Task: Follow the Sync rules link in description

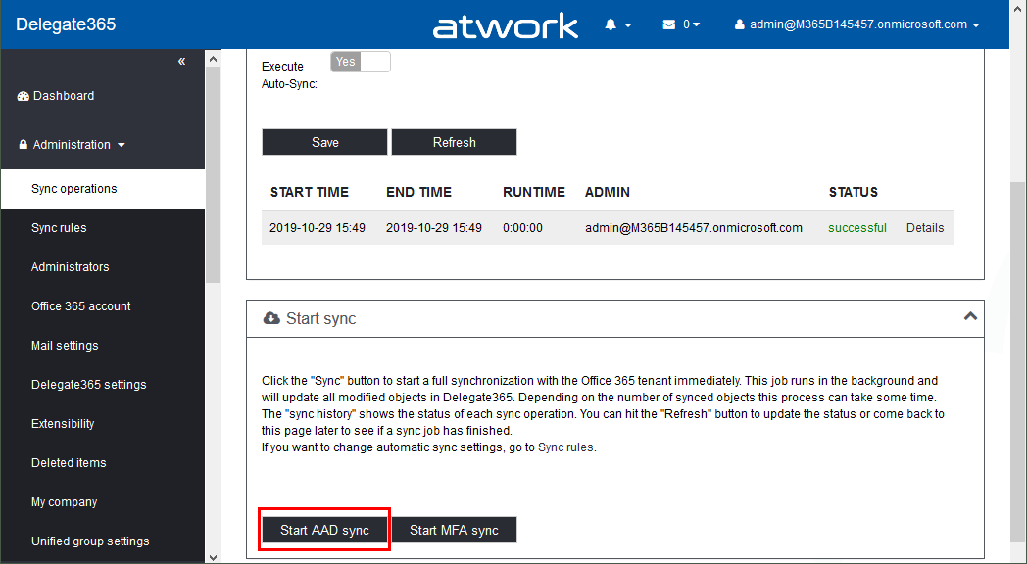Action: (x=565, y=447)
